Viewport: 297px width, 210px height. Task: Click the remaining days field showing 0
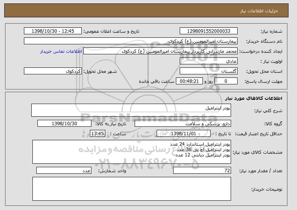point(226,81)
